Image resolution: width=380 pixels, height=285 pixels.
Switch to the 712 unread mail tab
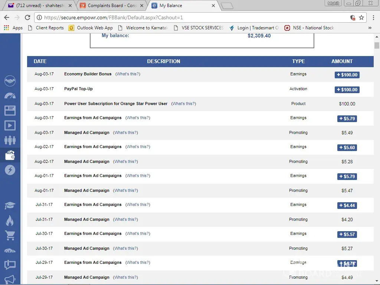pos(39,6)
